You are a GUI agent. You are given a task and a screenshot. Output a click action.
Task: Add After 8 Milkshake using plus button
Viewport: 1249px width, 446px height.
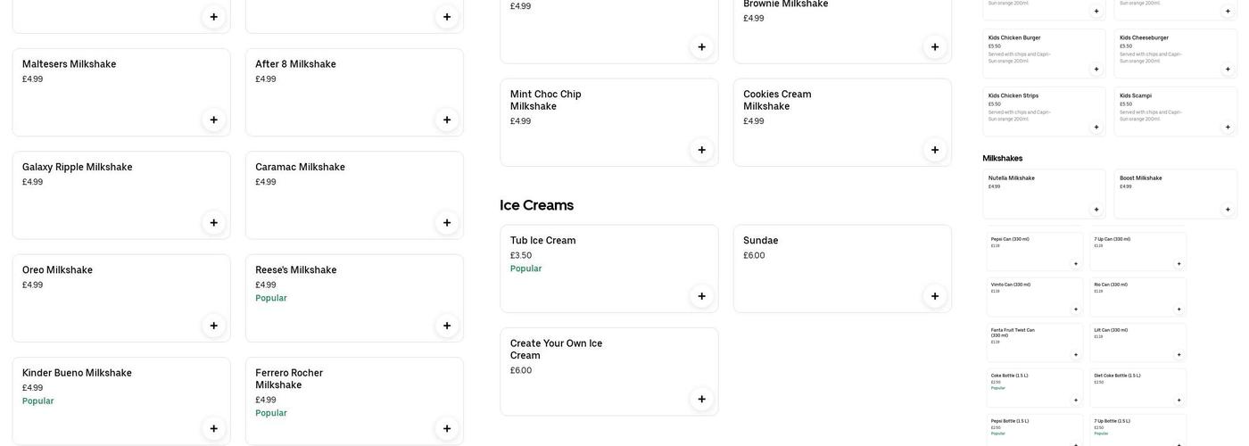click(447, 120)
